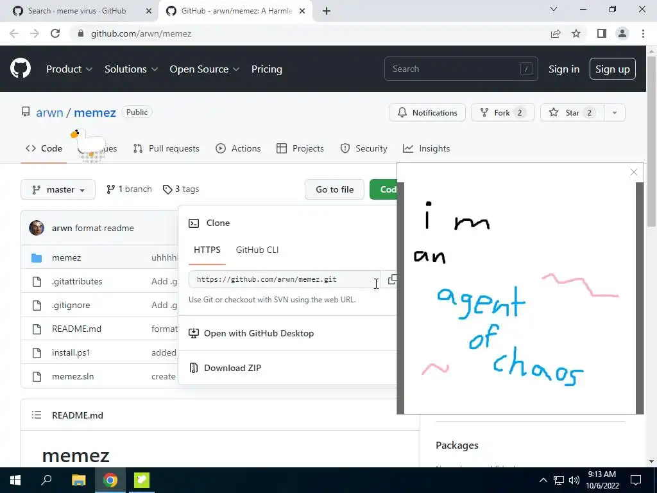Viewport: 657px width, 493px height.
Task: Expand the Open Source menu
Action: [x=205, y=69]
